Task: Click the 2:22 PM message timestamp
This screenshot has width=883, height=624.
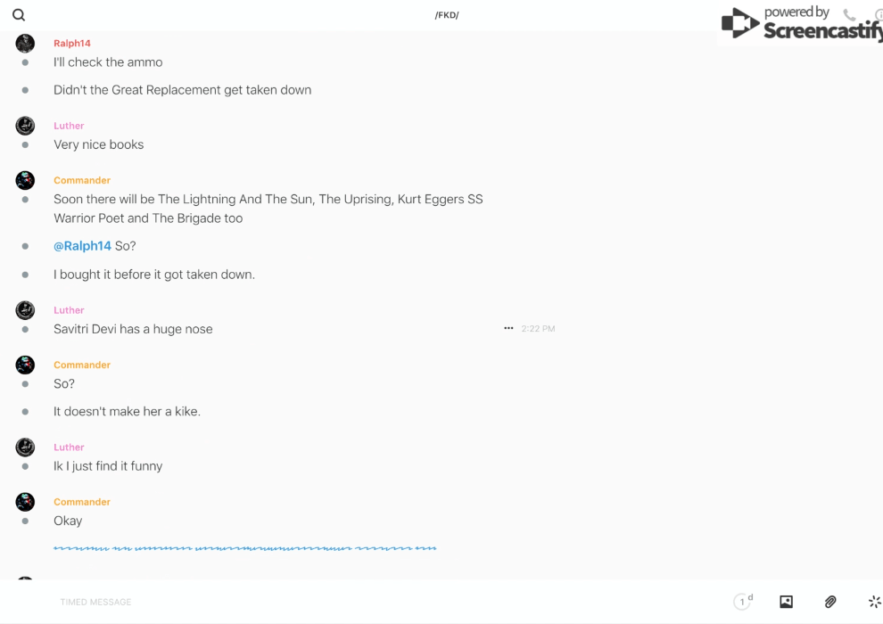Action: [538, 329]
